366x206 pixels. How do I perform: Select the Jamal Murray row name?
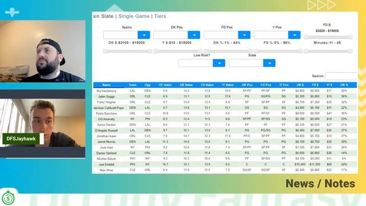point(106,142)
